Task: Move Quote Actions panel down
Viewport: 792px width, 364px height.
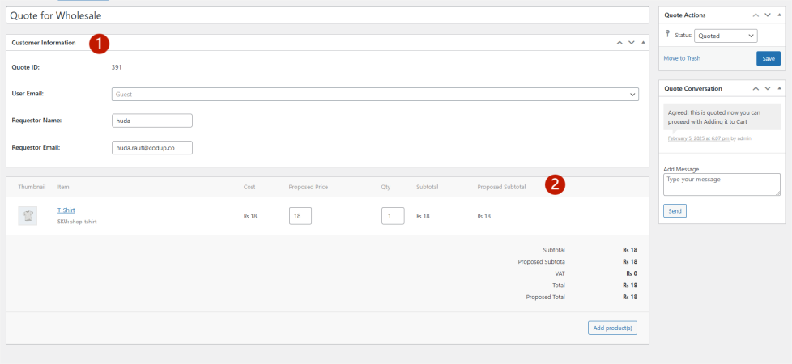Action: coord(768,15)
